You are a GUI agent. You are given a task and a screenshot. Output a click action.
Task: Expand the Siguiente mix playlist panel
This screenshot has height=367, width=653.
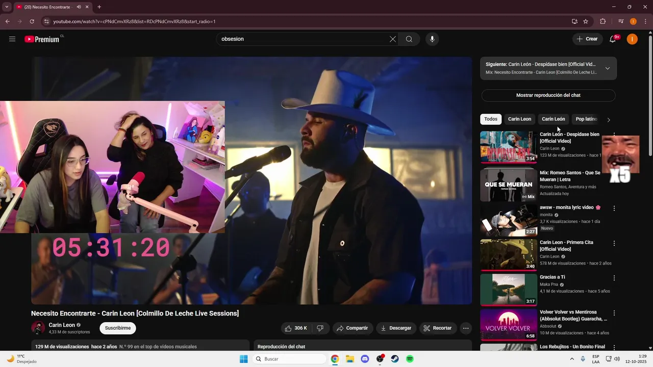tap(607, 68)
